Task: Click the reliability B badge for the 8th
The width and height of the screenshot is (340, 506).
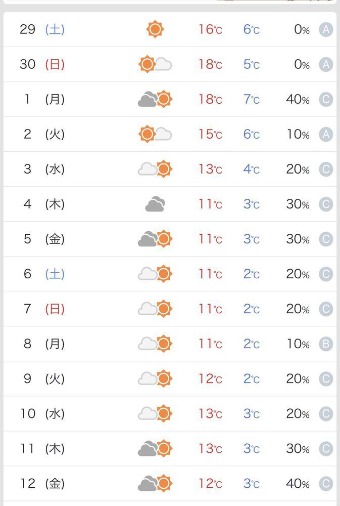Action: click(x=326, y=344)
